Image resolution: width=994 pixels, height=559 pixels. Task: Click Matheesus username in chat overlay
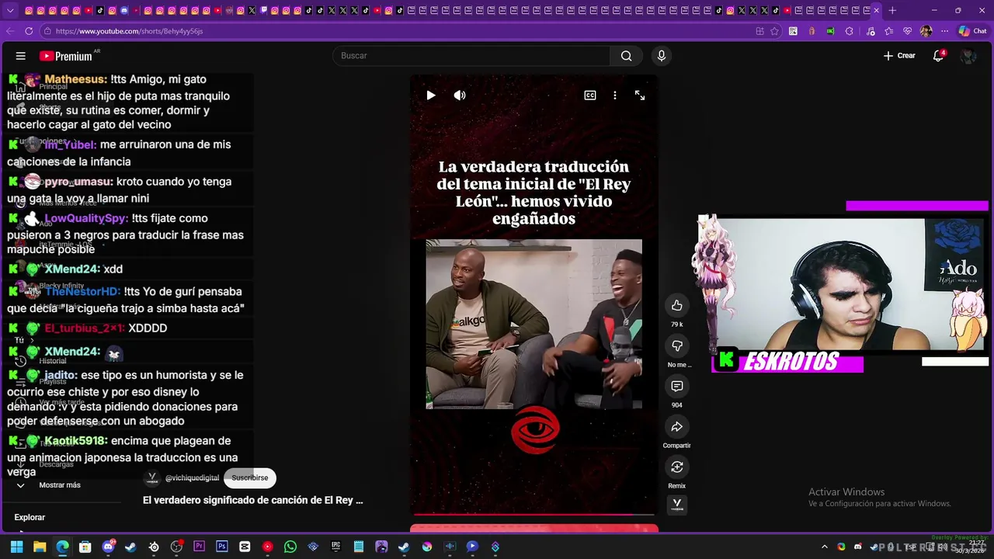pos(75,79)
